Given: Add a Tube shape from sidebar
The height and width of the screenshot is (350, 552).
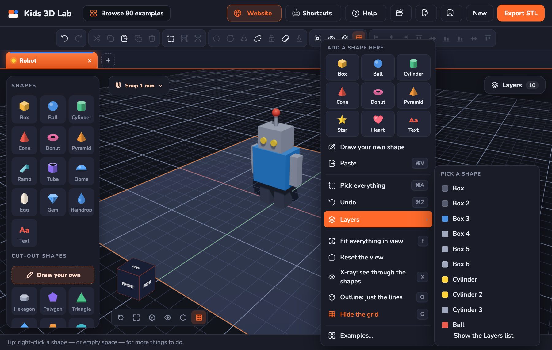Looking at the screenshot, I should (x=53, y=171).
